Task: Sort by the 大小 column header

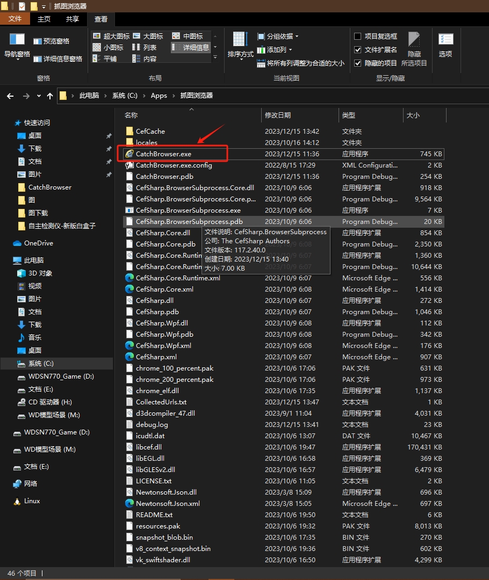Action: point(425,115)
